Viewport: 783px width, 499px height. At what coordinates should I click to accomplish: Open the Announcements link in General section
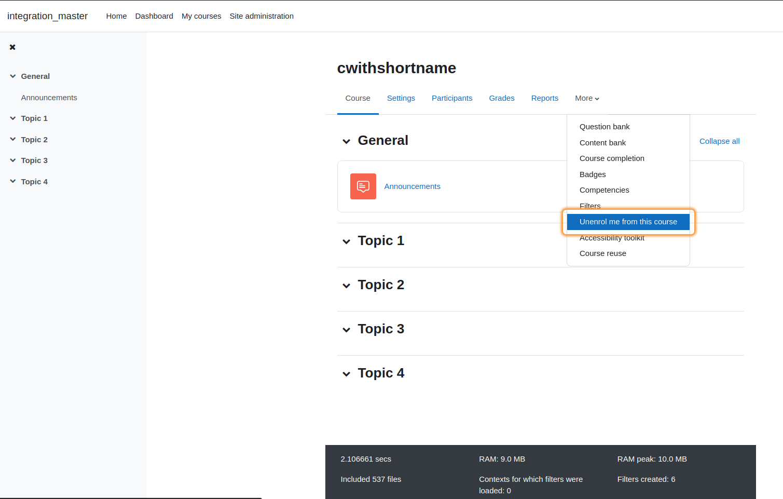coord(412,186)
